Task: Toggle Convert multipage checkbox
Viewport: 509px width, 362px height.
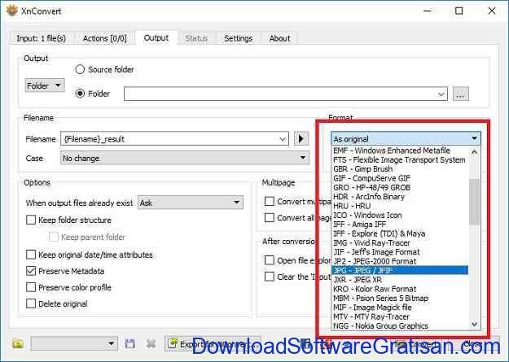Action: [269, 202]
